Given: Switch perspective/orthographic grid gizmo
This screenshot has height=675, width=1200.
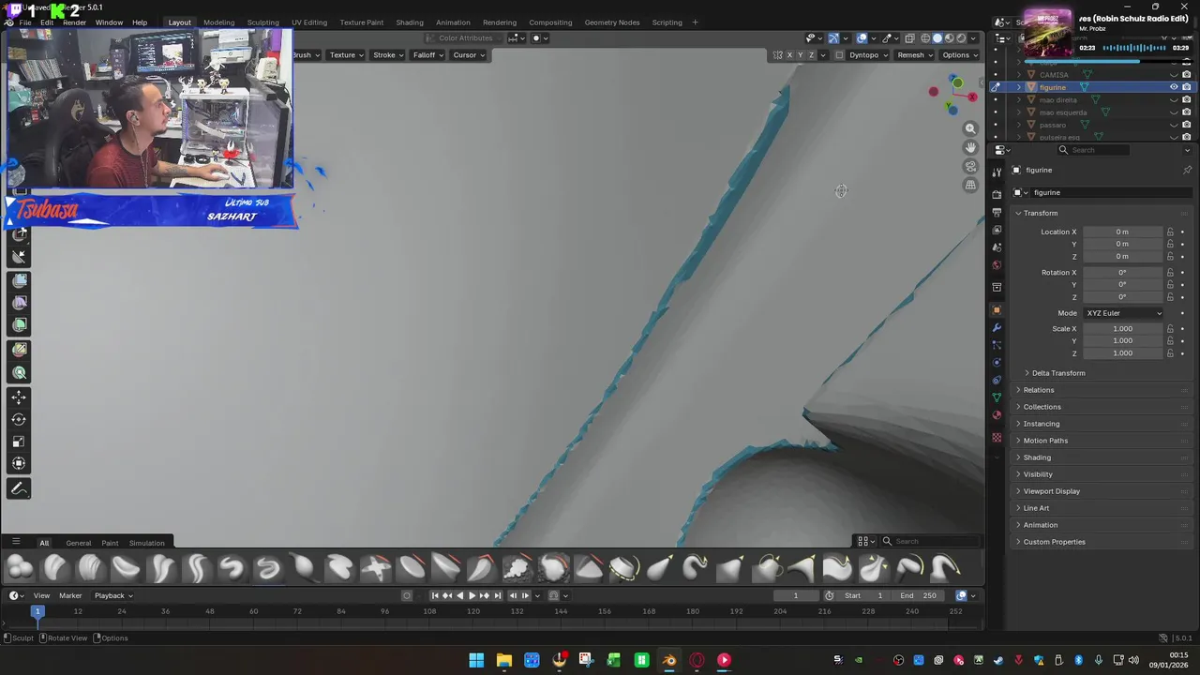Looking at the screenshot, I should 970,185.
